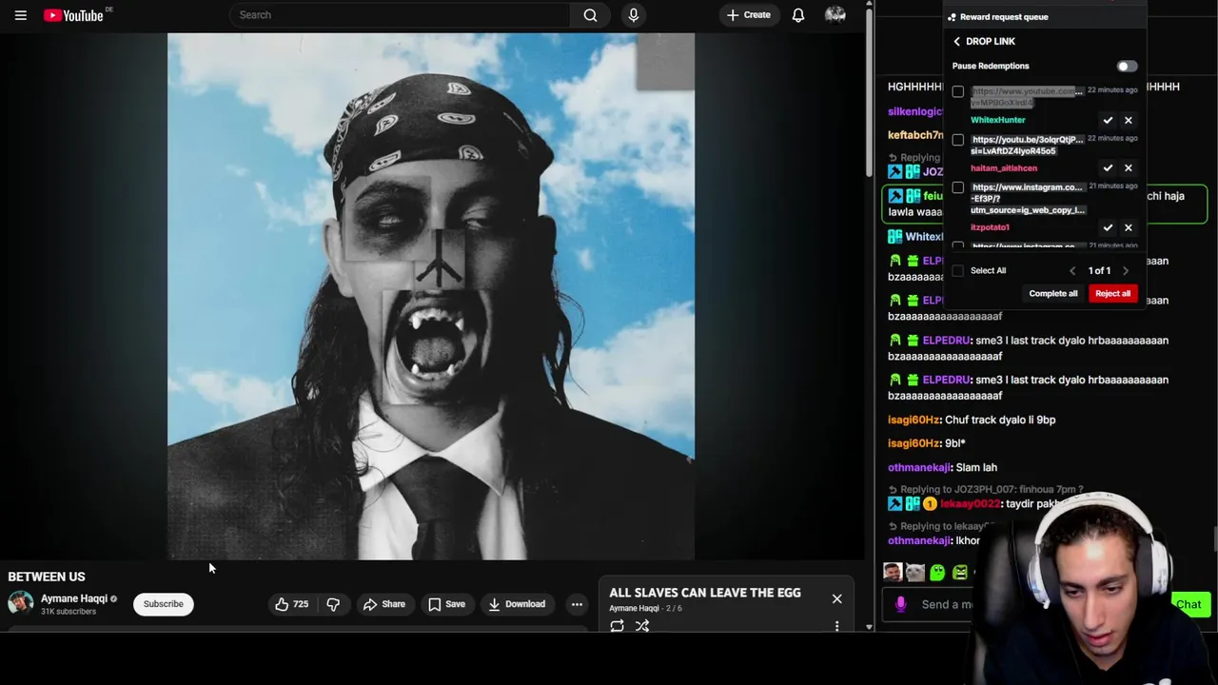Pick the cat emote below chat
The width and height of the screenshot is (1218, 685).
pyautogui.click(x=914, y=572)
